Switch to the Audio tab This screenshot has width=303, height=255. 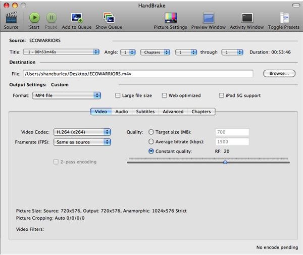pos(122,112)
